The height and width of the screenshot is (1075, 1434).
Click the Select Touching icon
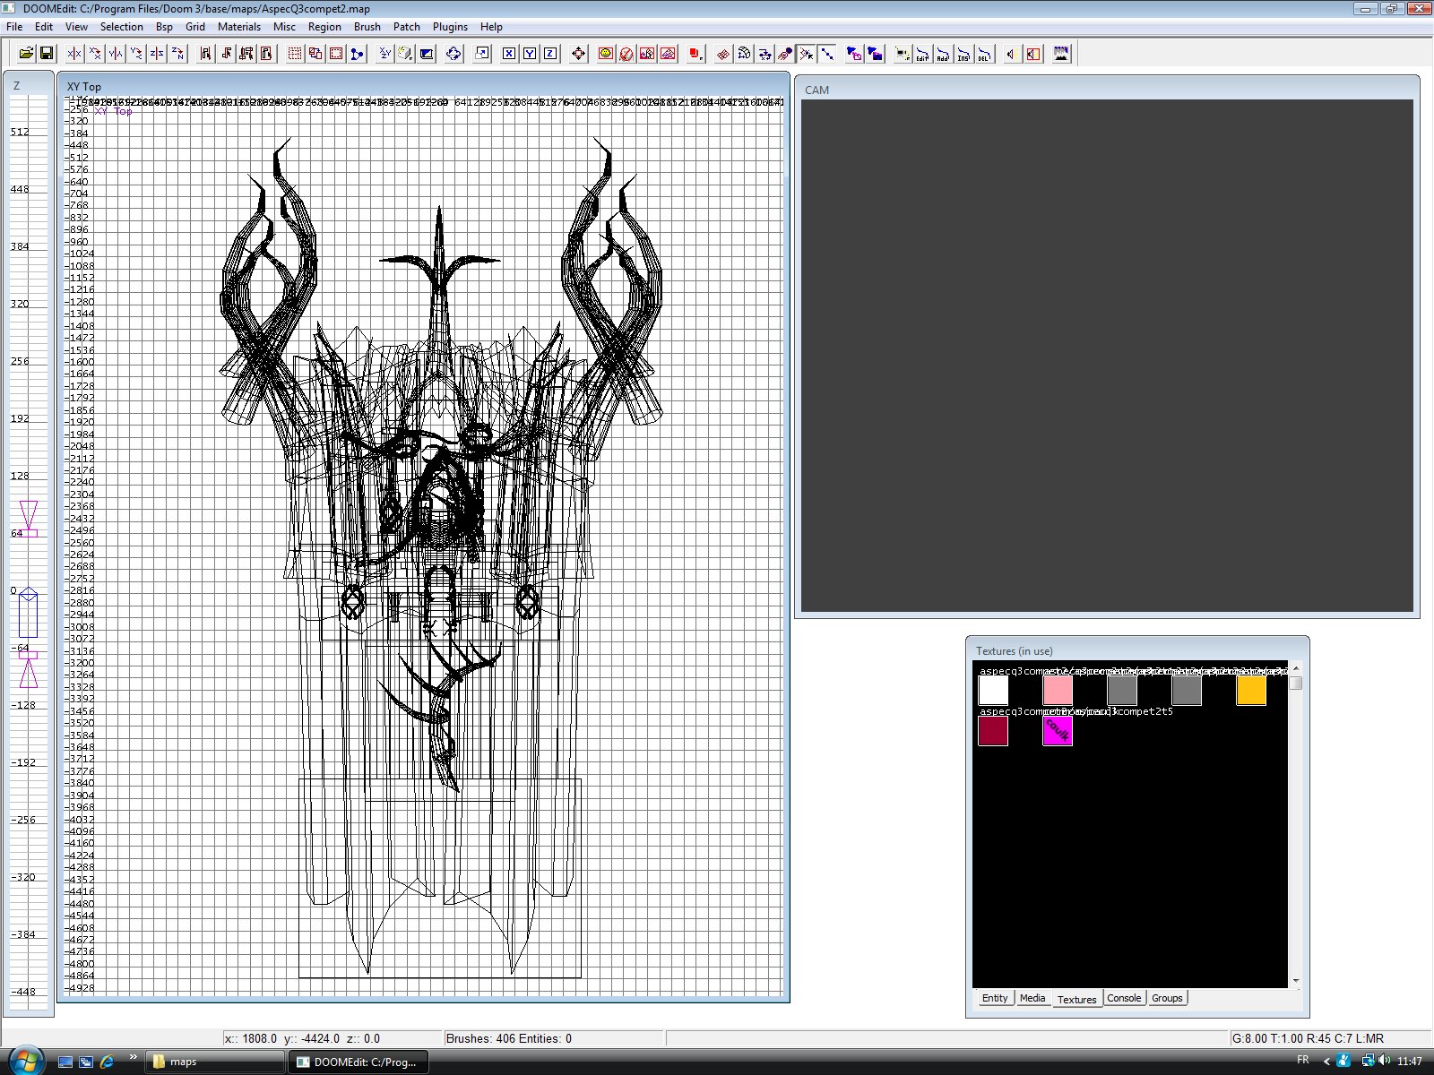click(226, 54)
